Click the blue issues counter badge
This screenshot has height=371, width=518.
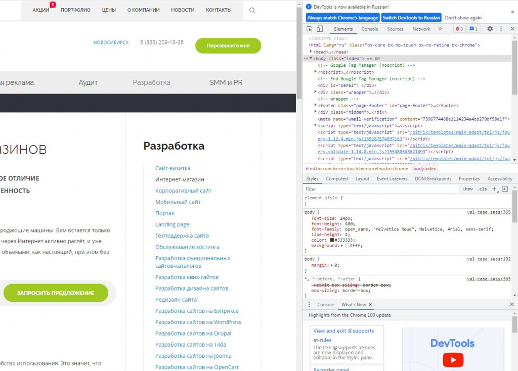pyautogui.click(x=473, y=29)
